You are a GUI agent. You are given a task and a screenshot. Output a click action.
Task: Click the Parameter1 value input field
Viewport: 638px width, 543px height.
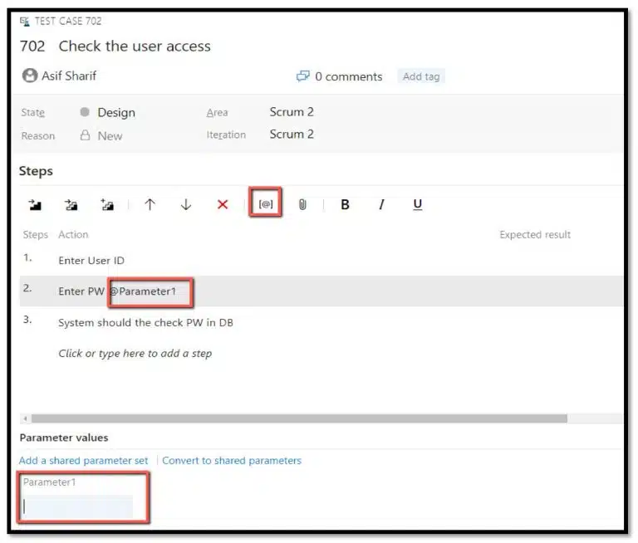[77, 506]
